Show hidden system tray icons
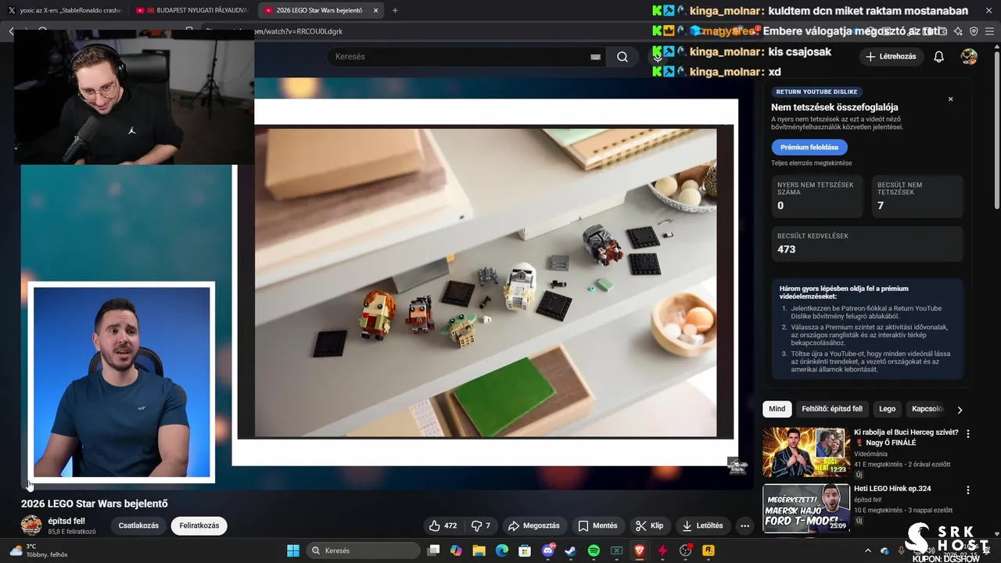Viewport: 1001px width, 563px height. click(867, 551)
